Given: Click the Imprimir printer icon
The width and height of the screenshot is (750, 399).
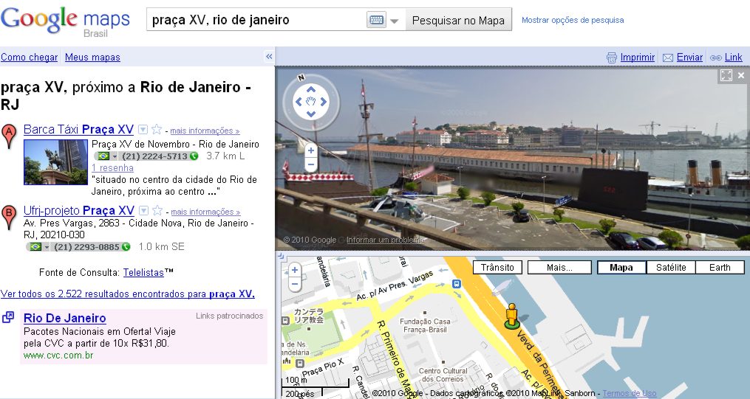Looking at the screenshot, I should (x=611, y=58).
